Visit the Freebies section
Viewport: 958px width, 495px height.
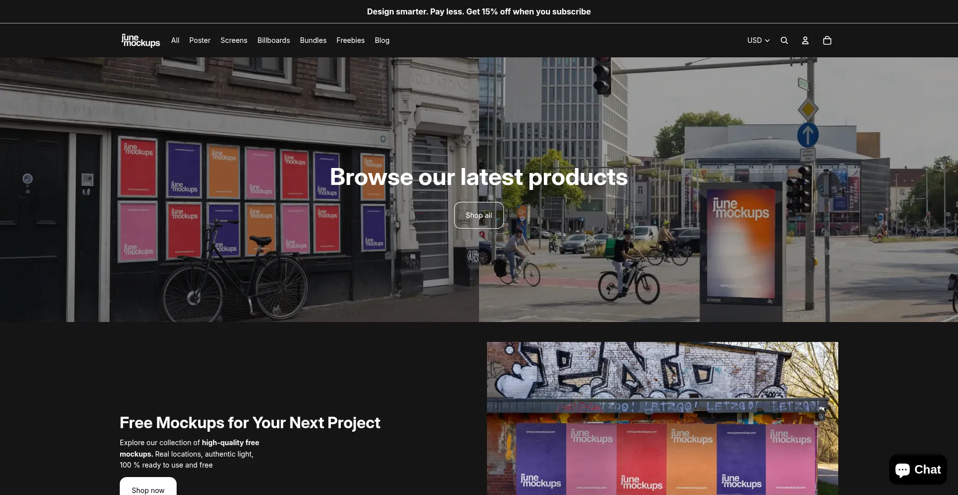[x=350, y=40]
